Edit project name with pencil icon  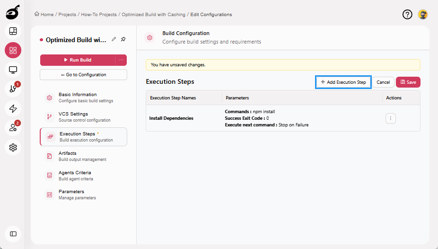[114, 39]
